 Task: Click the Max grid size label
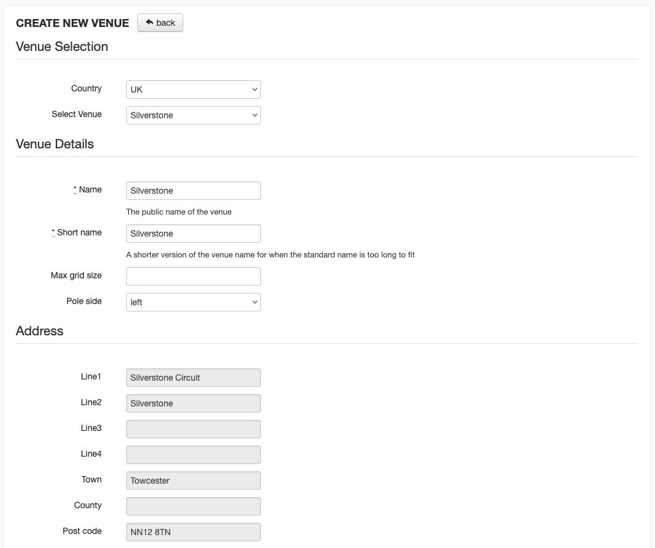[x=77, y=275]
